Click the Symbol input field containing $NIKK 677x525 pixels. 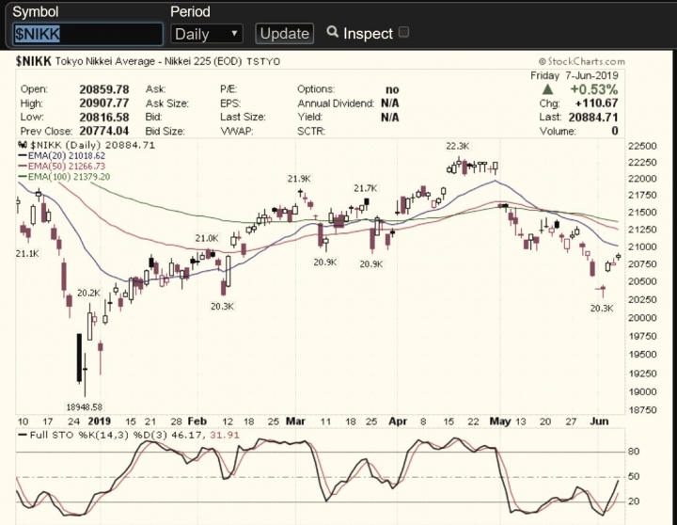coord(88,34)
